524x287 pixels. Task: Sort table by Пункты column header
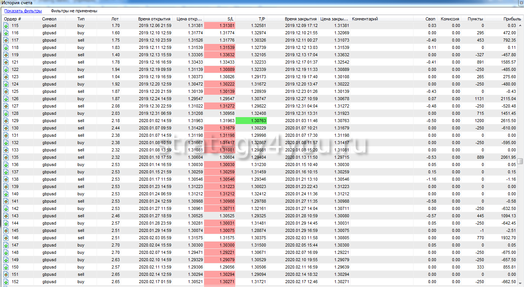[475, 19]
